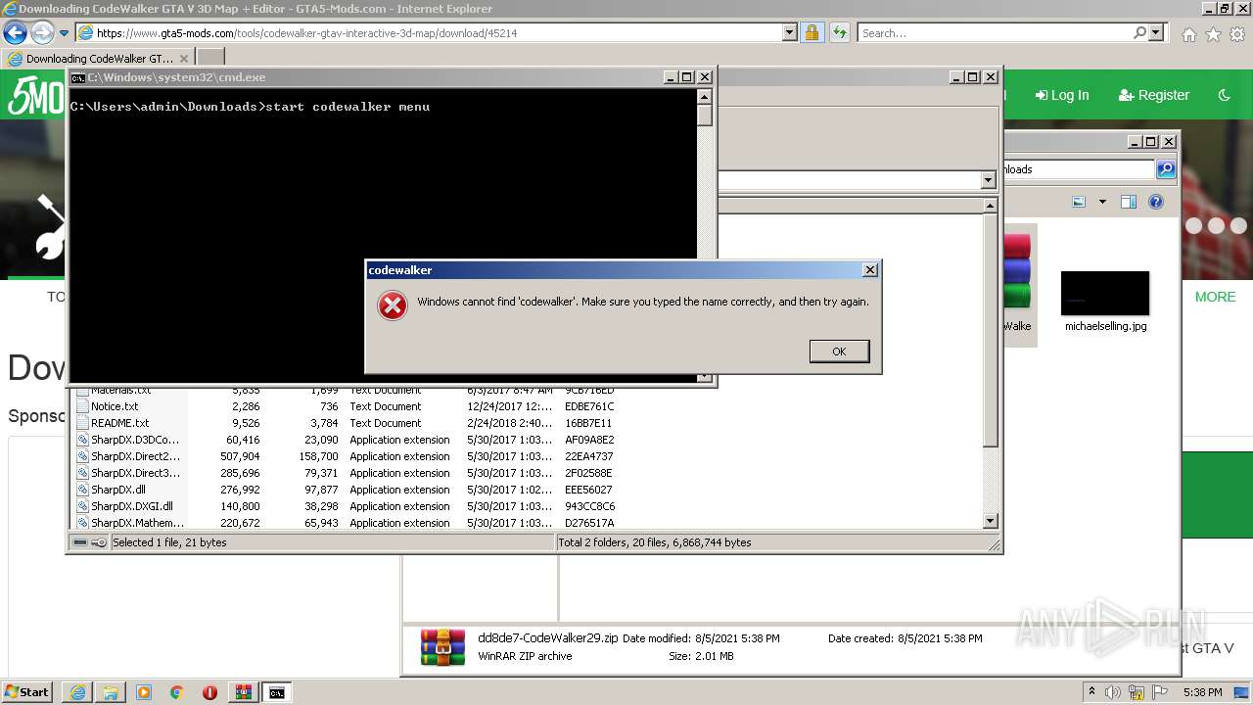The width and height of the screenshot is (1253, 705).
Task: Go back in Internet Explorer
Action: [15, 32]
